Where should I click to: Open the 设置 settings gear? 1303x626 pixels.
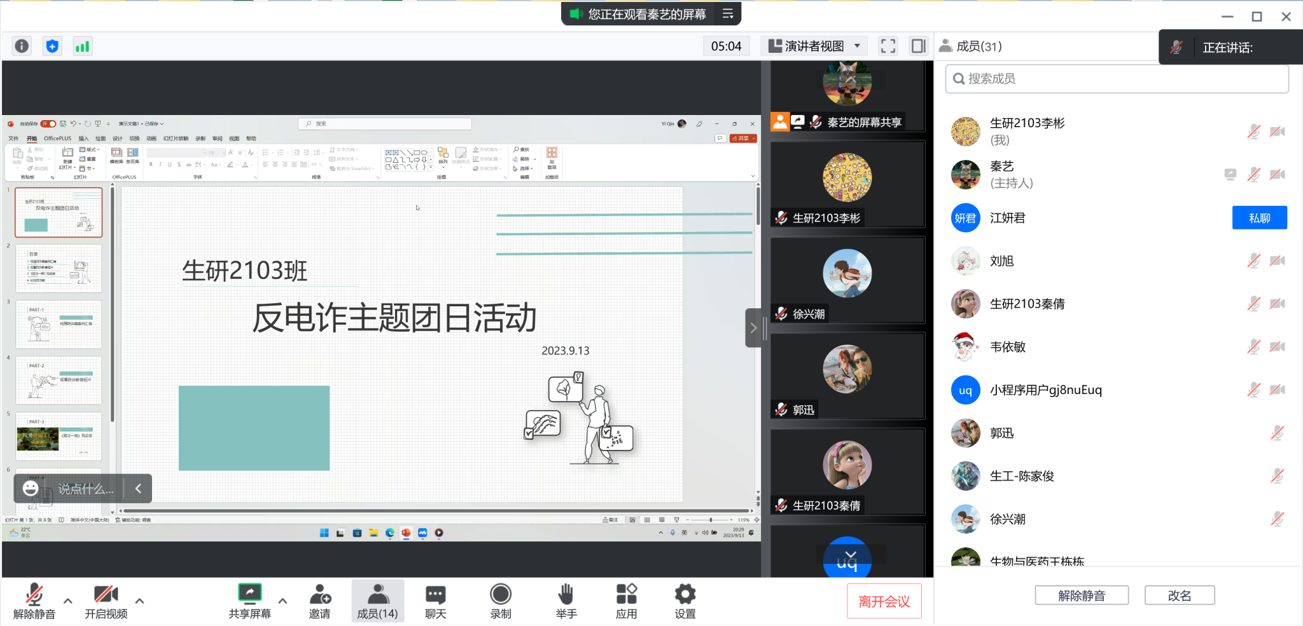click(x=685, y=601)
